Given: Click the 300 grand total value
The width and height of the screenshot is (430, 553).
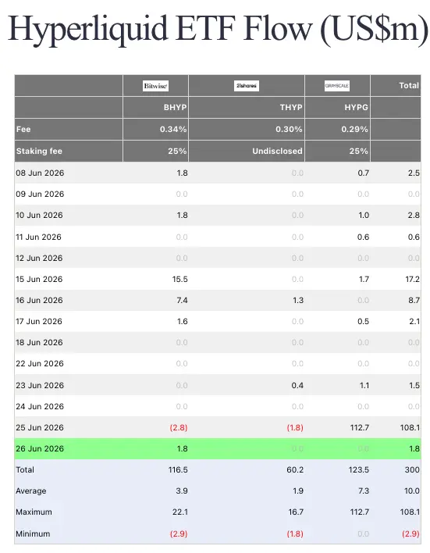Looking at the screenshot, I should [412, 469].
